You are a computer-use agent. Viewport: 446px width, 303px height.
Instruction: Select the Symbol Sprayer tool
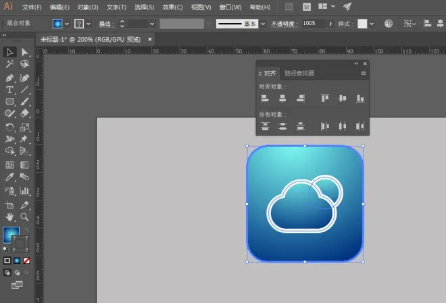tap(9, 191)
